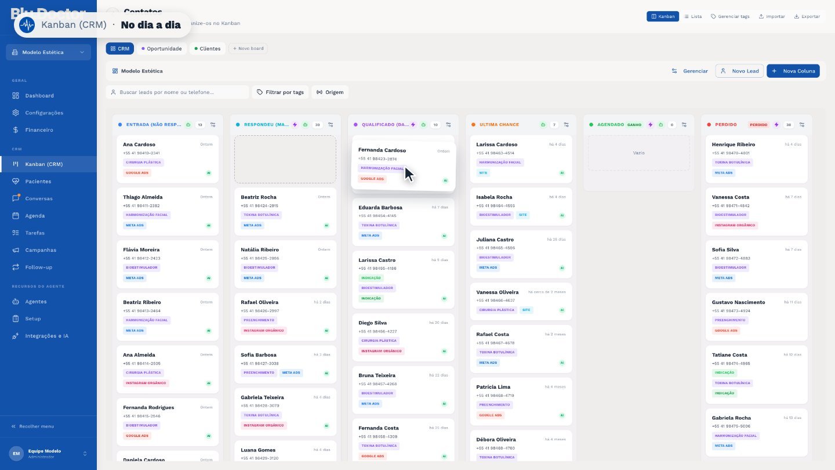Open Kanban (CRM) in the sidebar
The height and width of the screenshot is (470, 835).
pos(49,164)
